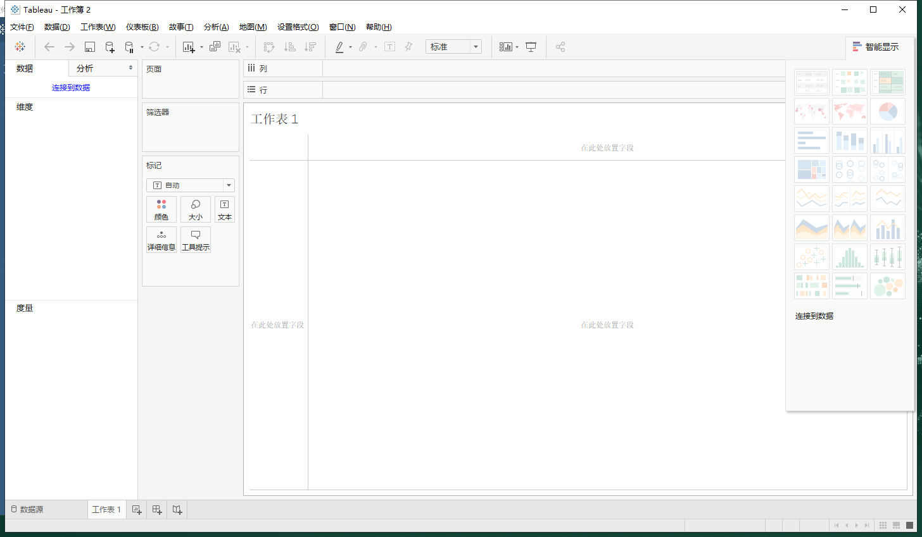
Task: Select the pie chart in Show Me panel
Action: pos(888,111)
